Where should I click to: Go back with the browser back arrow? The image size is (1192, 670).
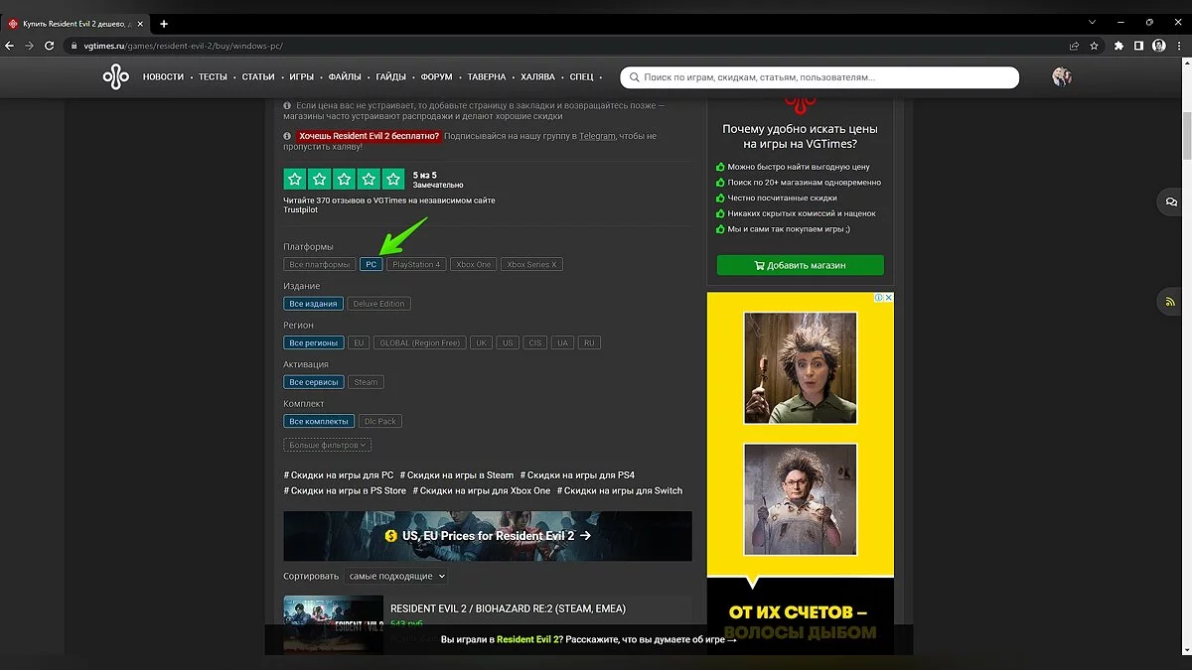pyautogui.click(x=10, y=46)
